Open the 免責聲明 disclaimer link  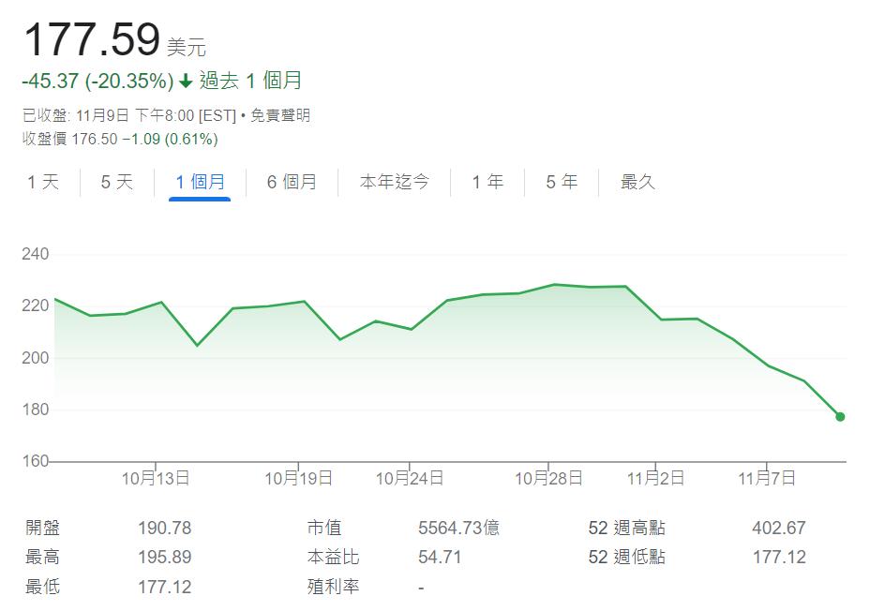pos(280,115)
